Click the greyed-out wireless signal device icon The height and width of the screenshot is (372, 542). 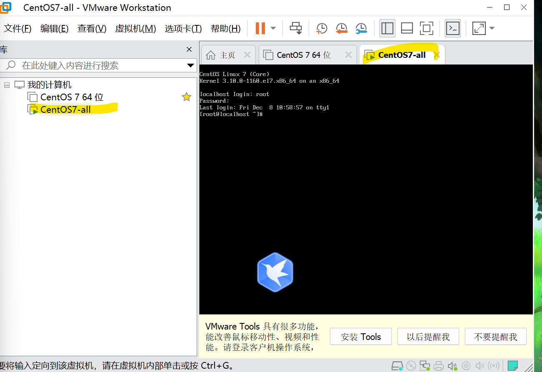pos(493,366)
